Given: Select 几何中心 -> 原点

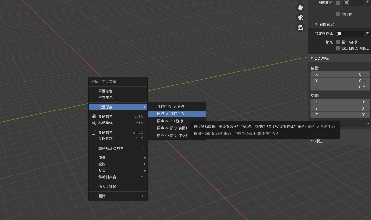Looking at the screenshot, I should (177, 107).
